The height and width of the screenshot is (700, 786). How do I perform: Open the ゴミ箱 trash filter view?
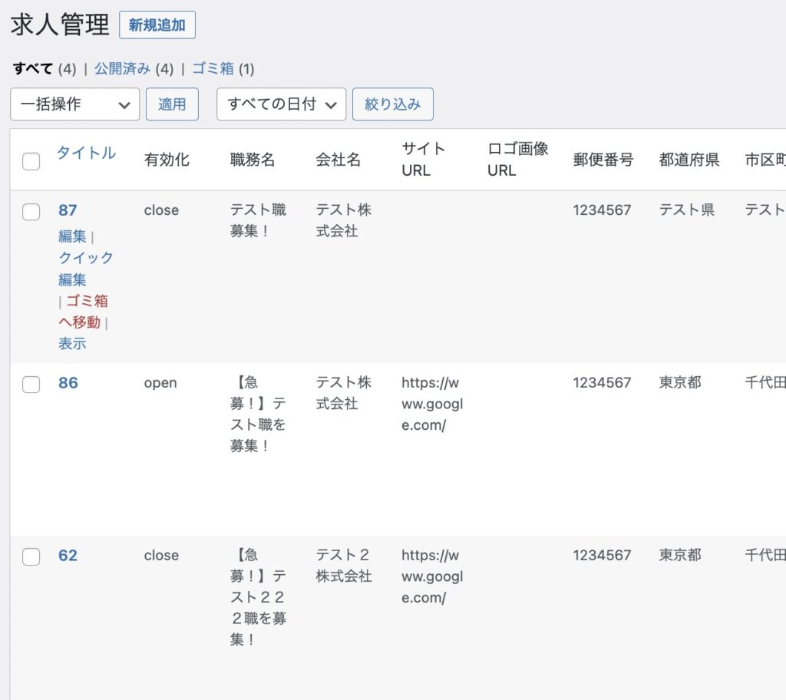[213, 69]
